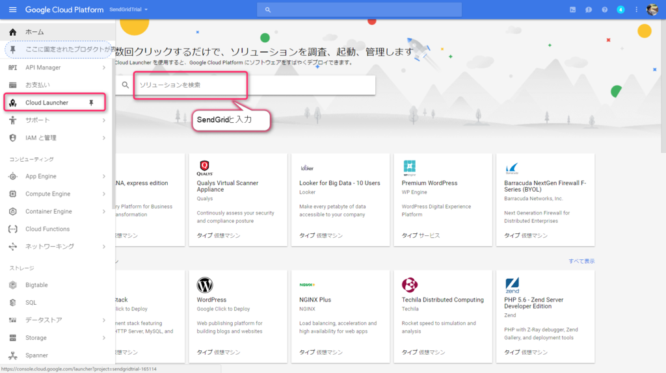666x373 pixels.
Task: Click the Cloud Functions icon
Action: (x=13, y=229)
